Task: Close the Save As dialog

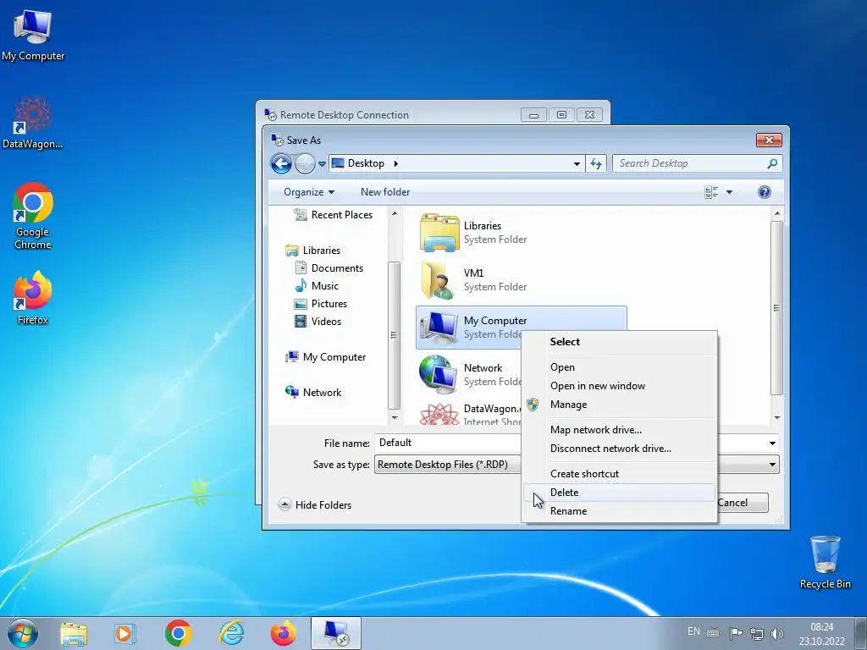Action: (x=769, y=140)
